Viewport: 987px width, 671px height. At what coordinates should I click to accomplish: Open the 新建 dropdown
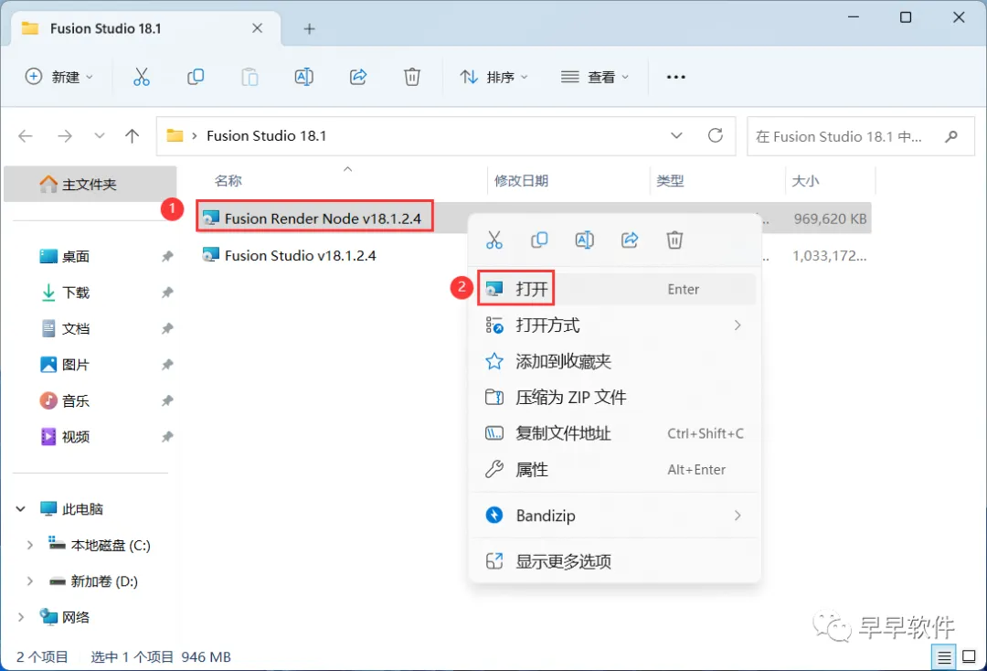point(58,77)
